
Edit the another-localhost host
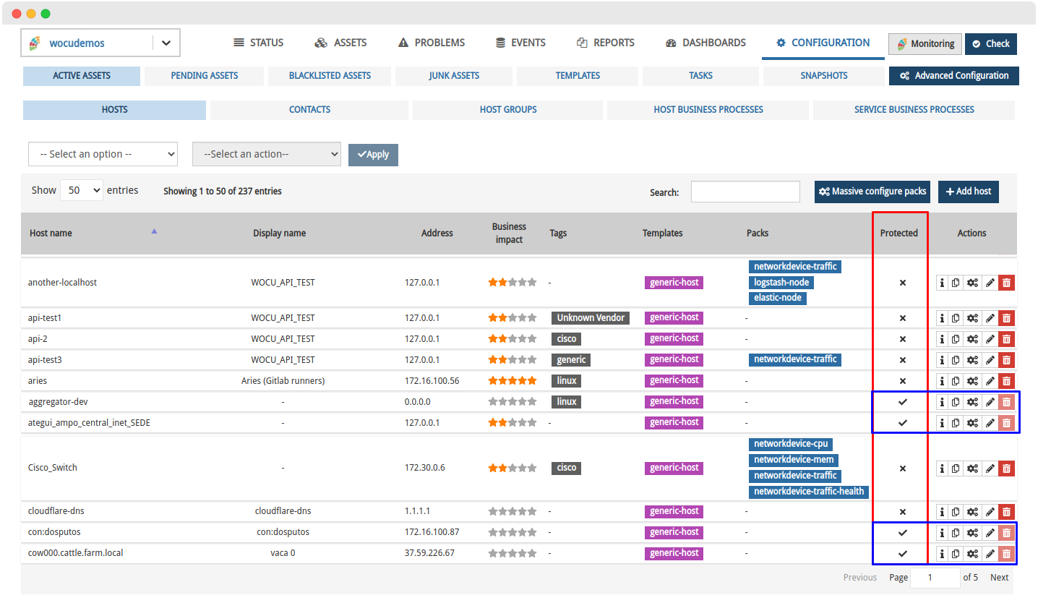(990, 283)
